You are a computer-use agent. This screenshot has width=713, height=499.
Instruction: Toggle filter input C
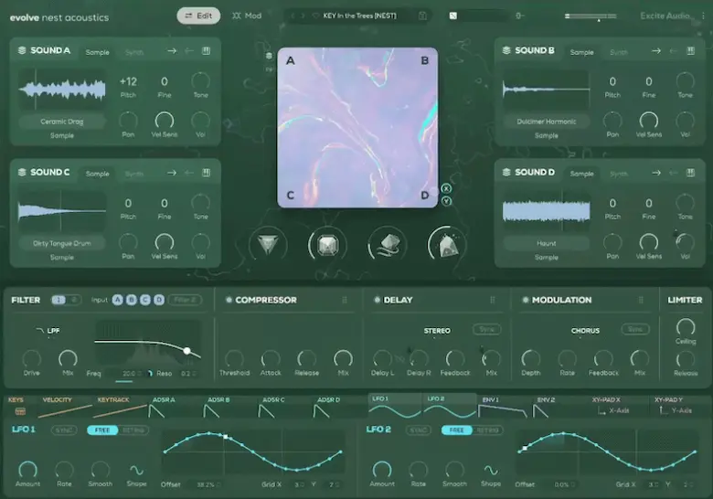145,300
